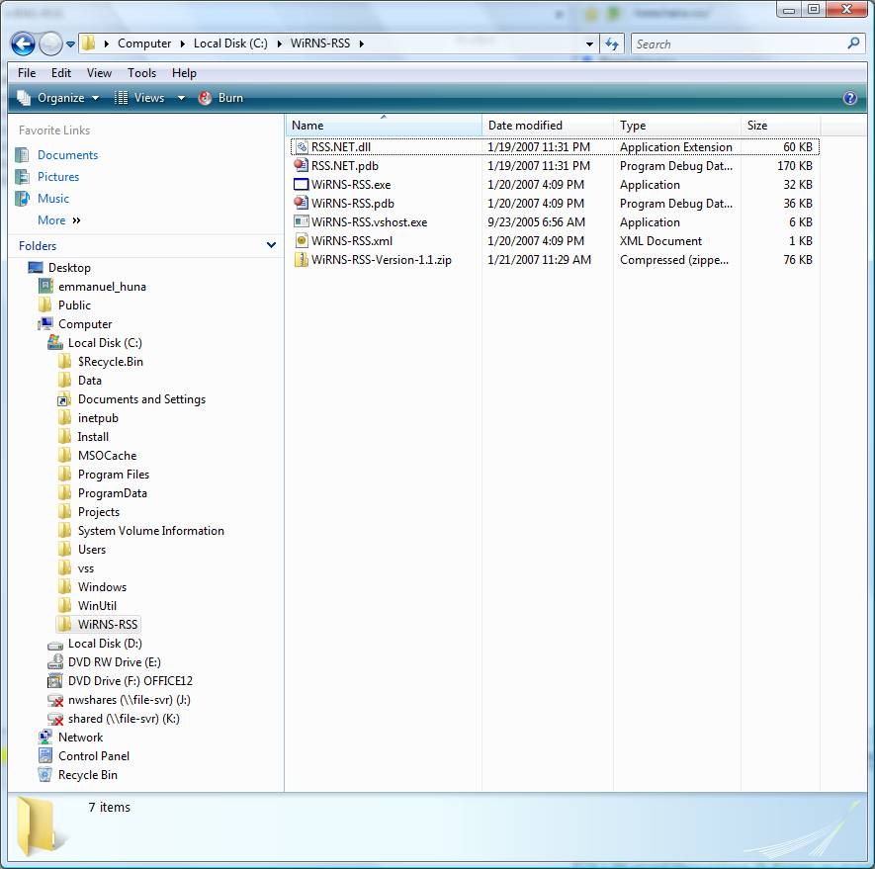Expand arrow after Local Disk (C:) breadcrumb
The width and height of the screenshot is (875, 869).
(279, 43)
